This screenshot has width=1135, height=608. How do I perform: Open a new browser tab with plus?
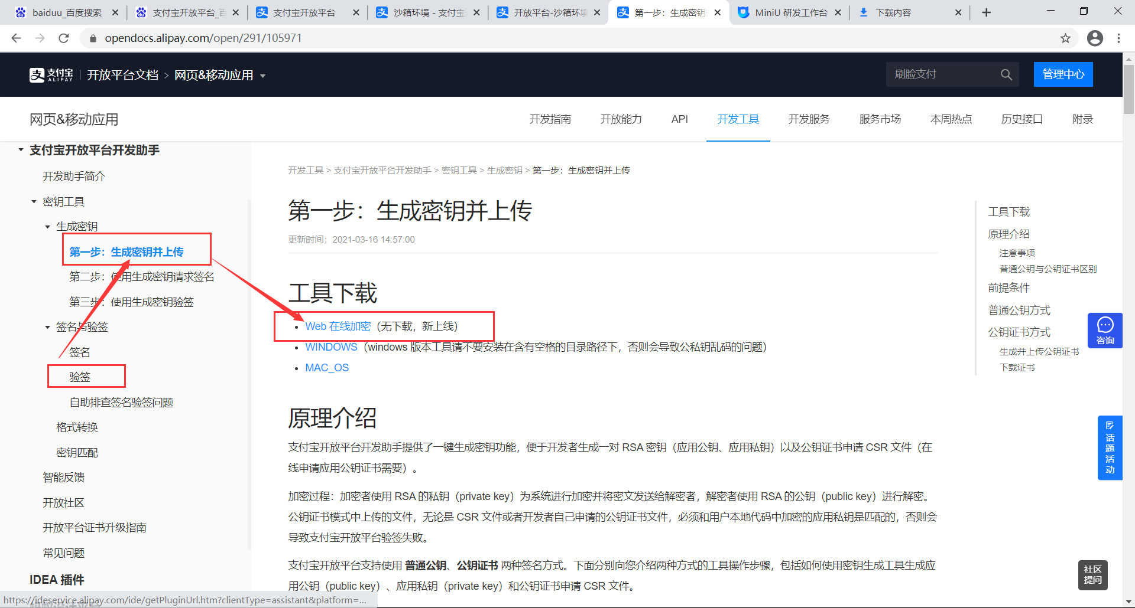click(986, 12)
